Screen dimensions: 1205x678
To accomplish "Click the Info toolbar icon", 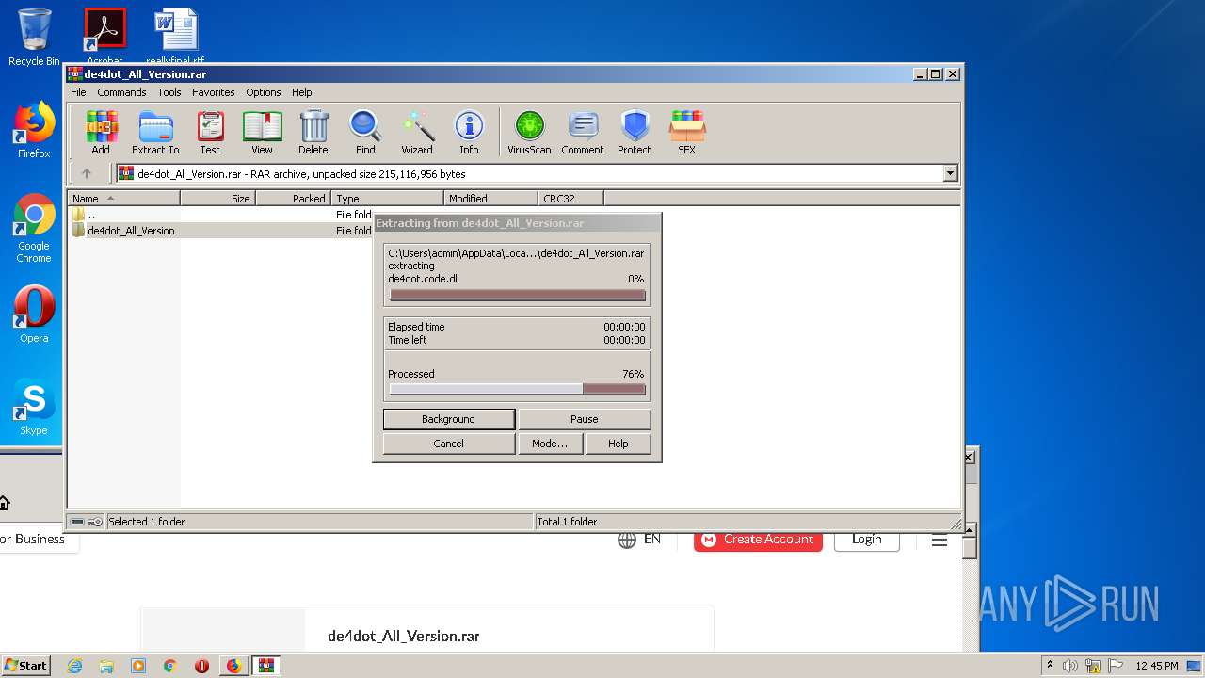I will 469,132.
